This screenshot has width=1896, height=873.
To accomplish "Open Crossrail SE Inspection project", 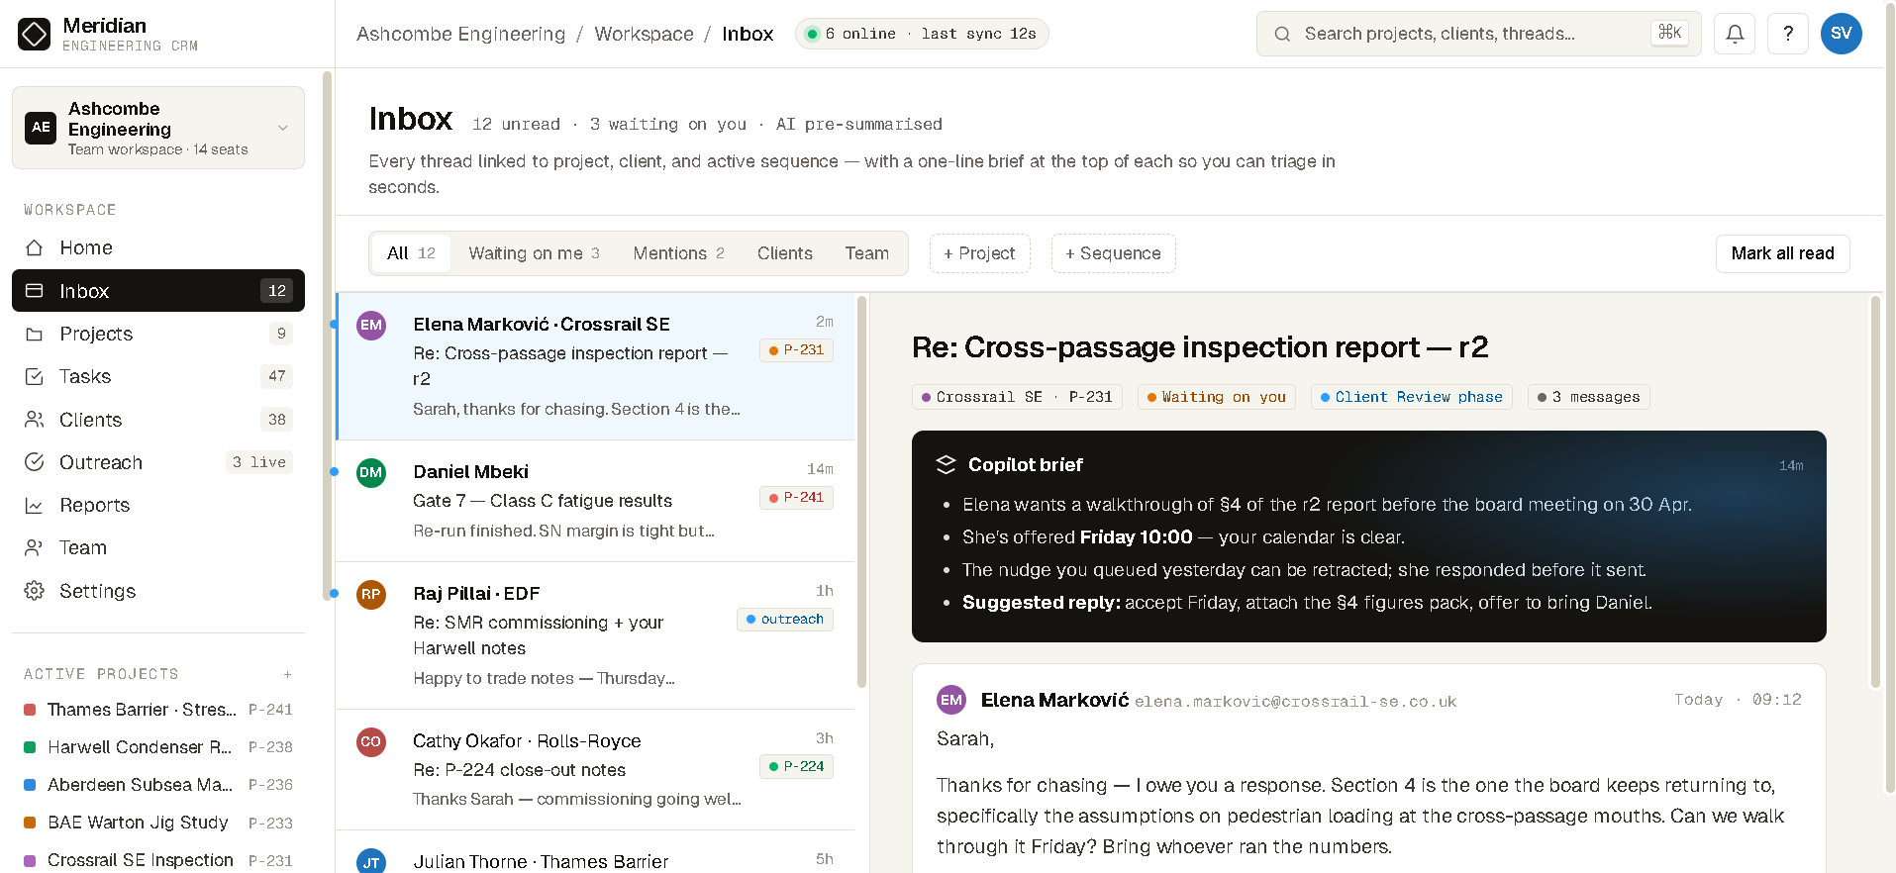I will [158, 860].
